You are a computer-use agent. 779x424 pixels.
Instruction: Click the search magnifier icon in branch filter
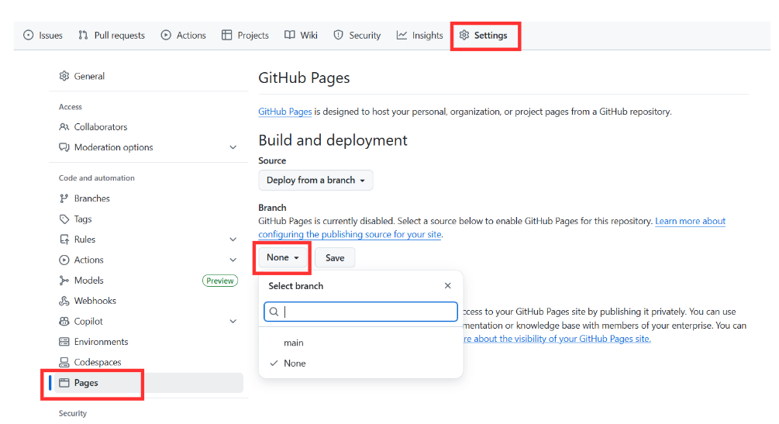[274, 312]
